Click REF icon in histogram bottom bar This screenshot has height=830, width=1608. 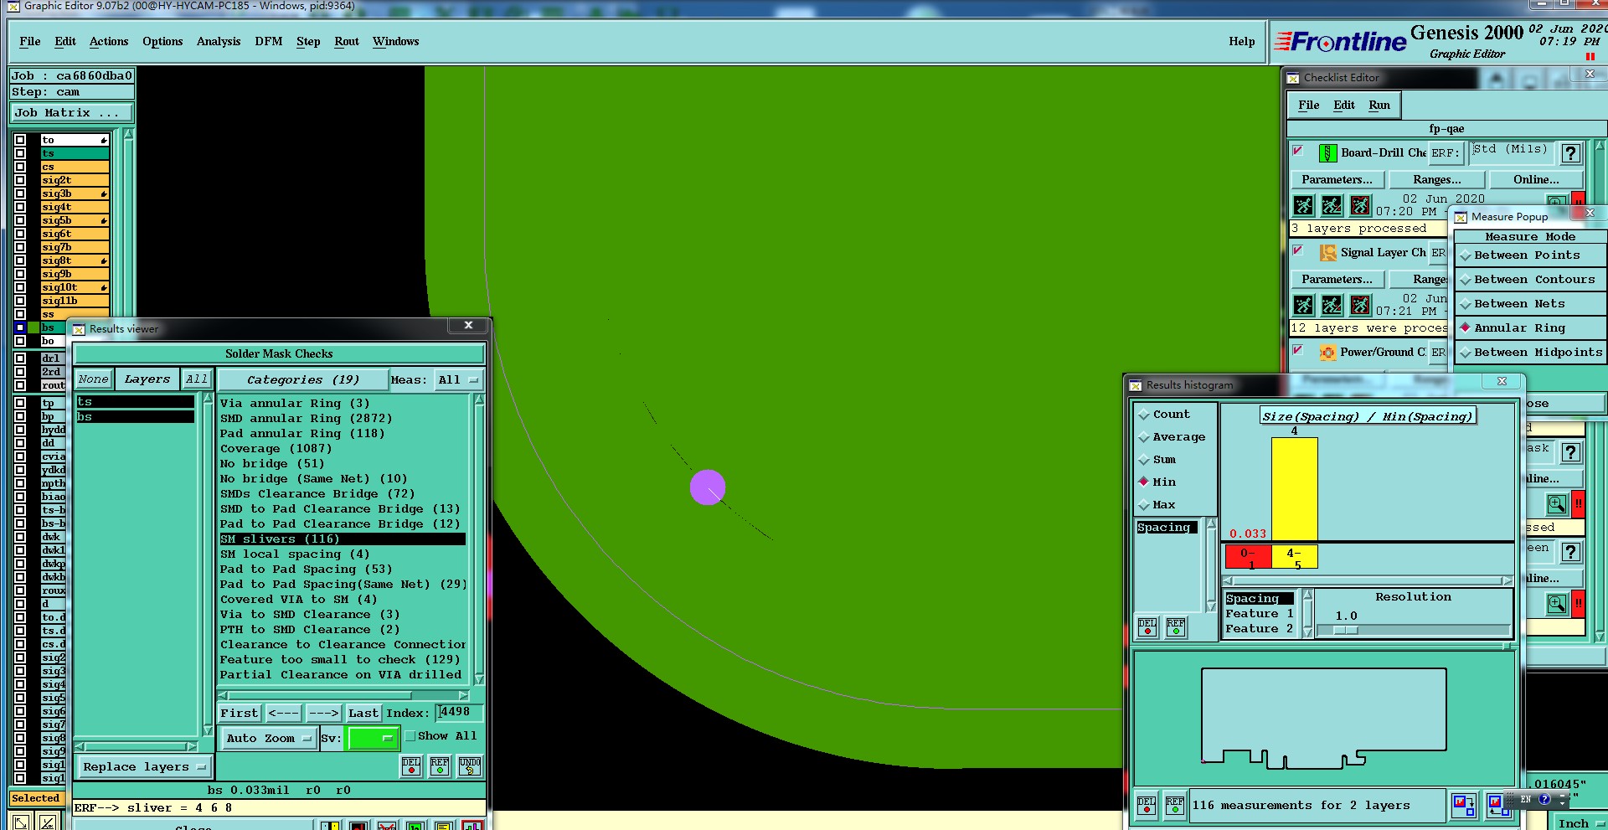(1175, 806)
